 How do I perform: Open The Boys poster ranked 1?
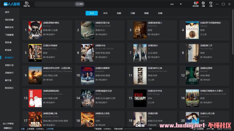[35, 30]
